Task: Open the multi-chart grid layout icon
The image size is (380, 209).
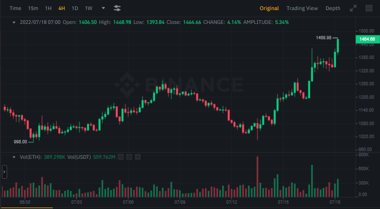Action: [x=369, y=8]
